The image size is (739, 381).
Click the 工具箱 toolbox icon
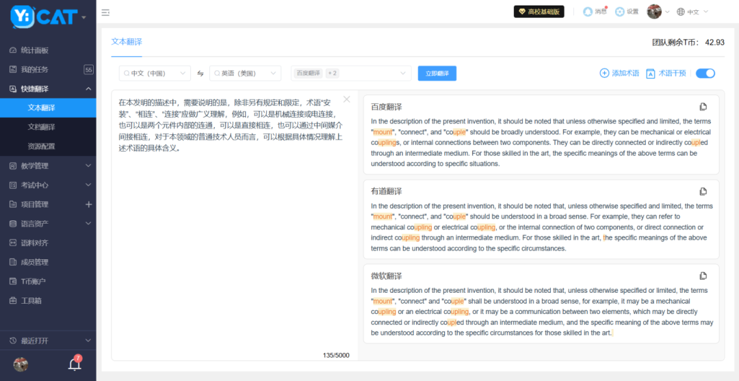tap(13, 300)
